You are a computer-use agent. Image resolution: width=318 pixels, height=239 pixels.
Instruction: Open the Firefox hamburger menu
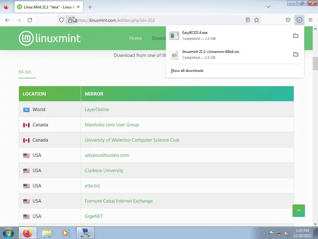point(311,20)
